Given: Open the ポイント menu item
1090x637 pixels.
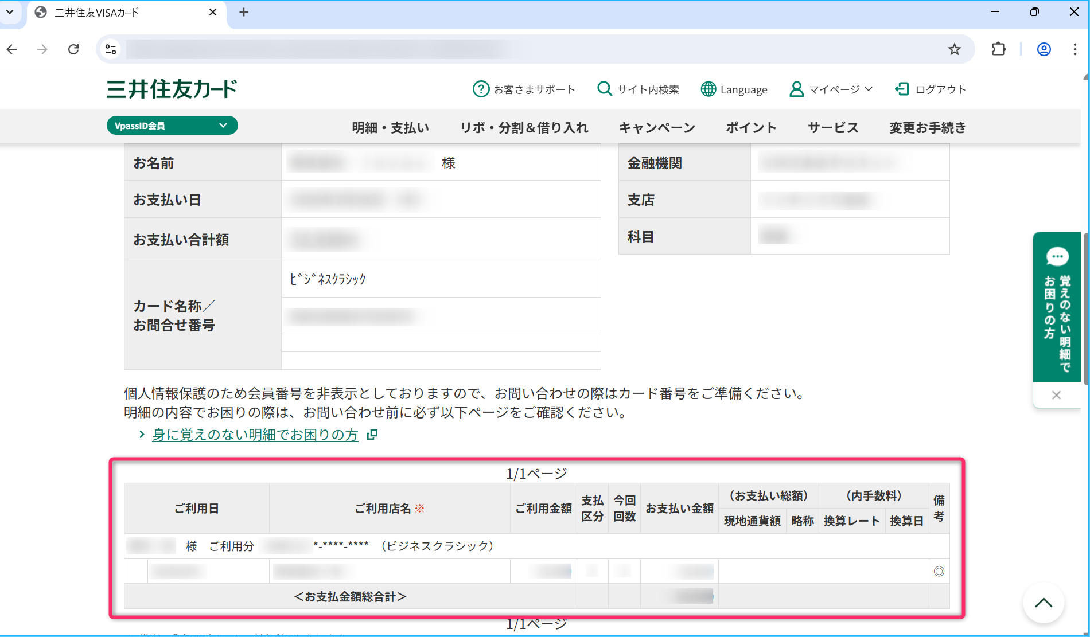Looking at the screenshot, I should (x=751, y=128).
